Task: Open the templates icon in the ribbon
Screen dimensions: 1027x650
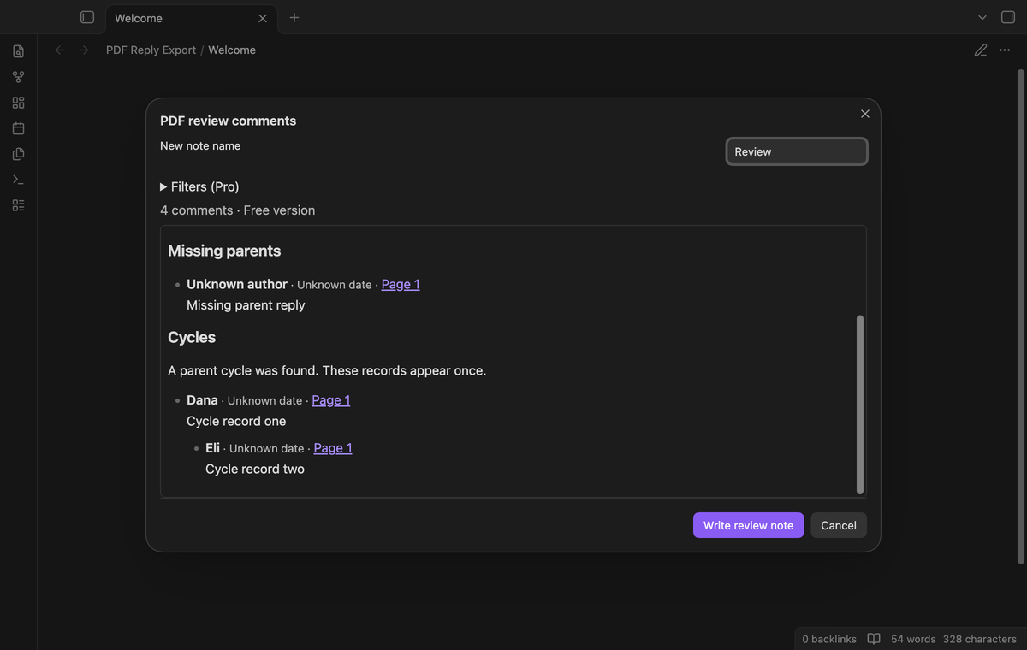Action: (18, 154)
